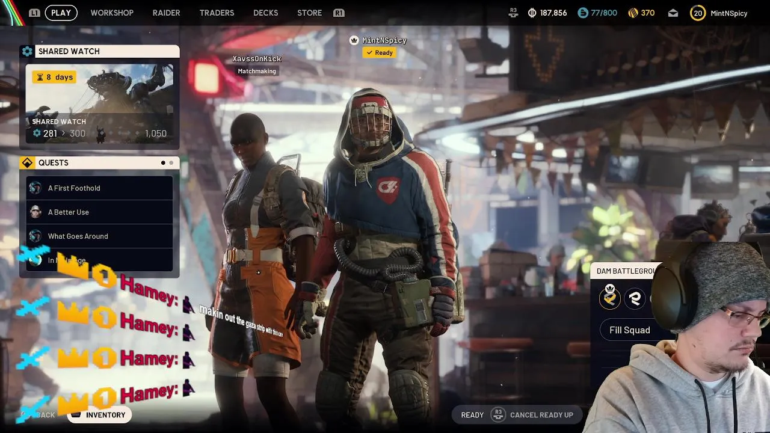The image size is (770, 433).
Task: Click the white squad member emblem icon
Action: pos(635,298)
